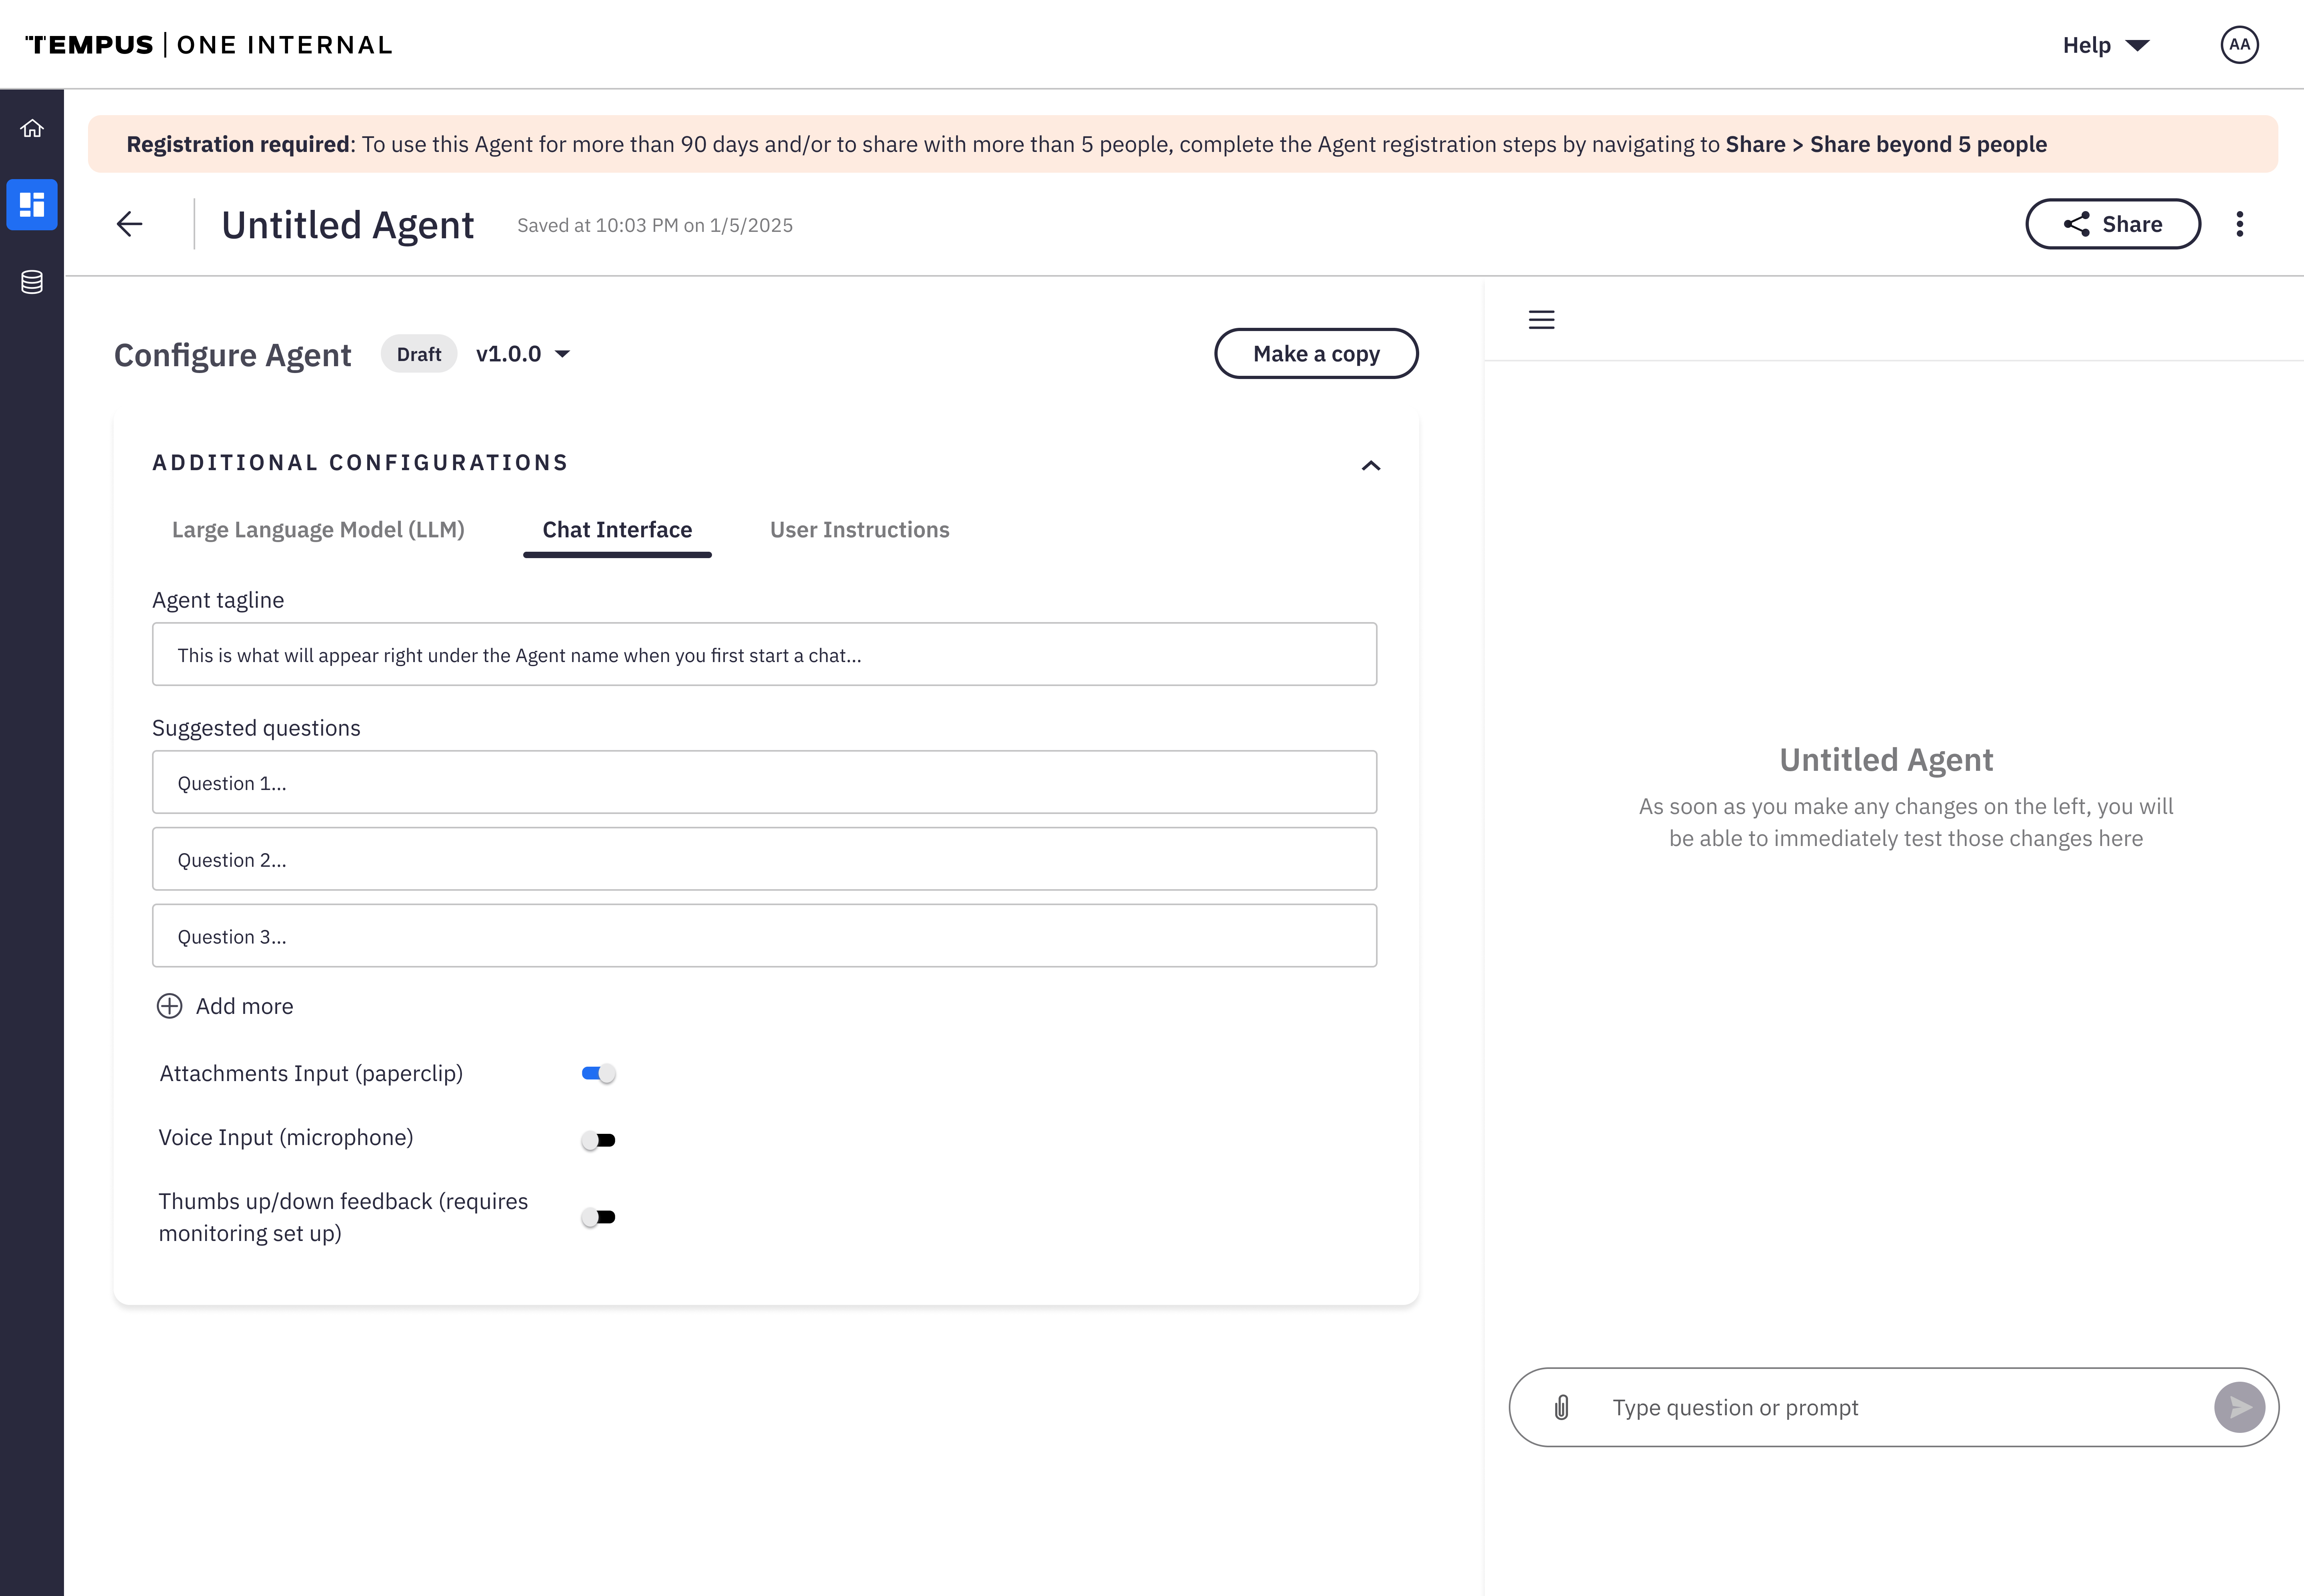This screenshot has width=2304, height=1596.
Task: Go back using the left arrow
Action: point(129,224)
